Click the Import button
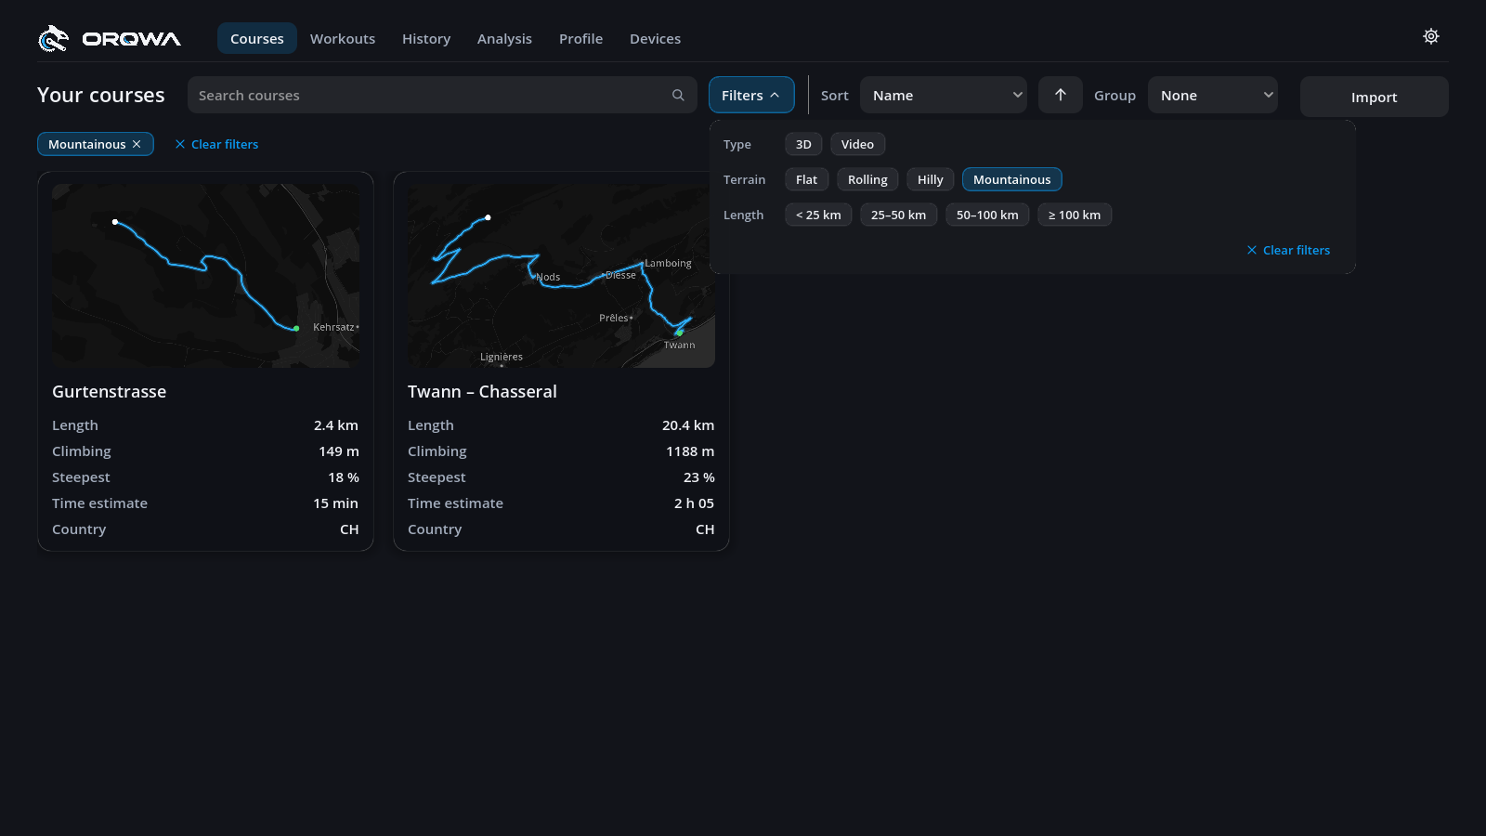This screenshot has height=836, width=1486. click(1374, 97)
